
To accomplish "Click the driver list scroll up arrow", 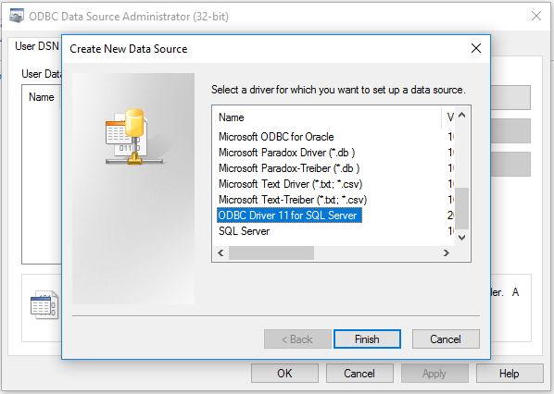I will 461,115.
